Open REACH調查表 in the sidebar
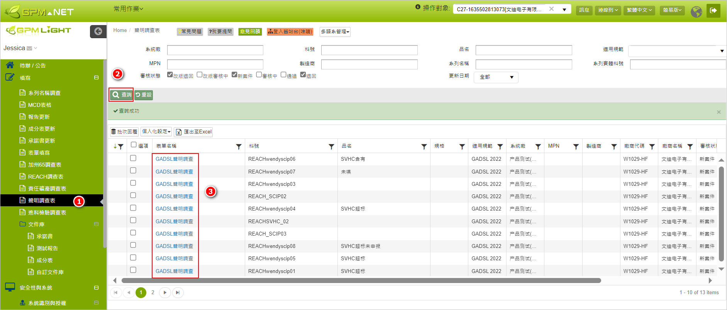Screen dimensions: 727x310 [x=46, y=177]
